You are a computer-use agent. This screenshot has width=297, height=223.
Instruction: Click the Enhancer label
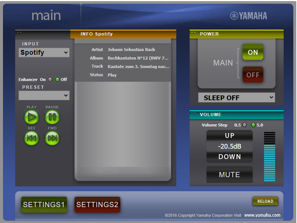tap(28, 80)
